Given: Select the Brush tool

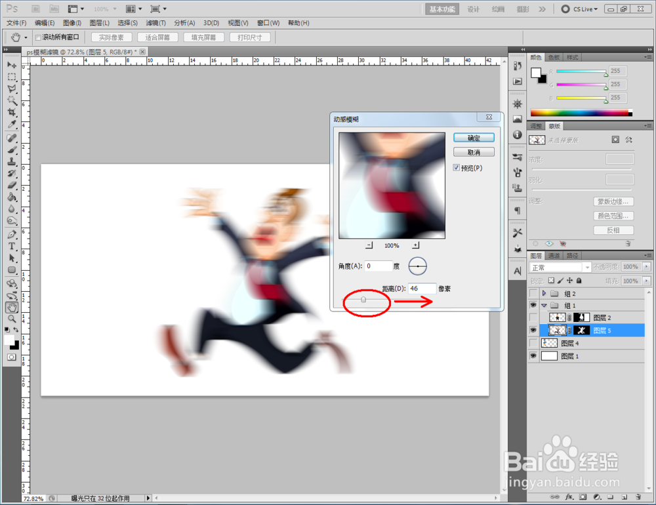Looking at the screenshot, I should pyautogui.click(x=12, y=150).
